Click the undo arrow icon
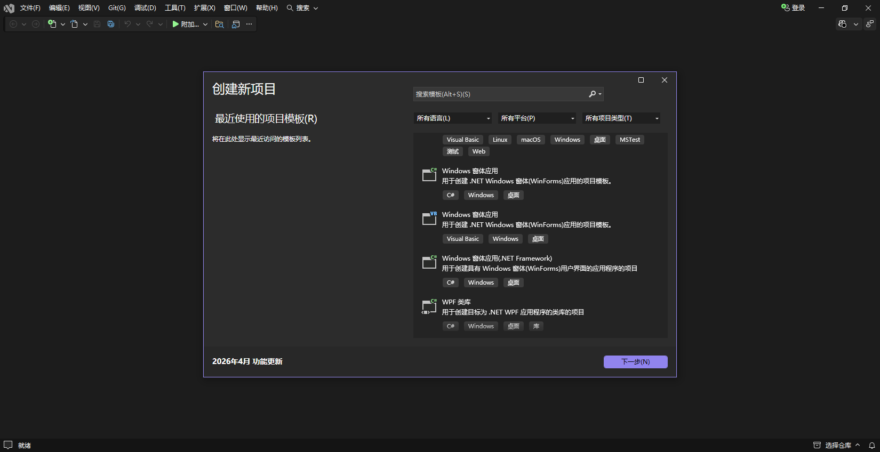Image resolution: width=880 pixels, height=452 pixels. [x=127, y=24]
